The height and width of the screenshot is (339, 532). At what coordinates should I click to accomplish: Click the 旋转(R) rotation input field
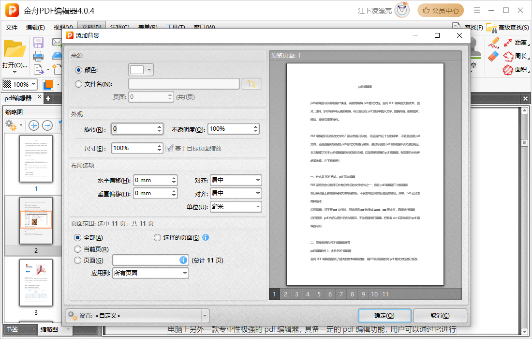[133, 129]
